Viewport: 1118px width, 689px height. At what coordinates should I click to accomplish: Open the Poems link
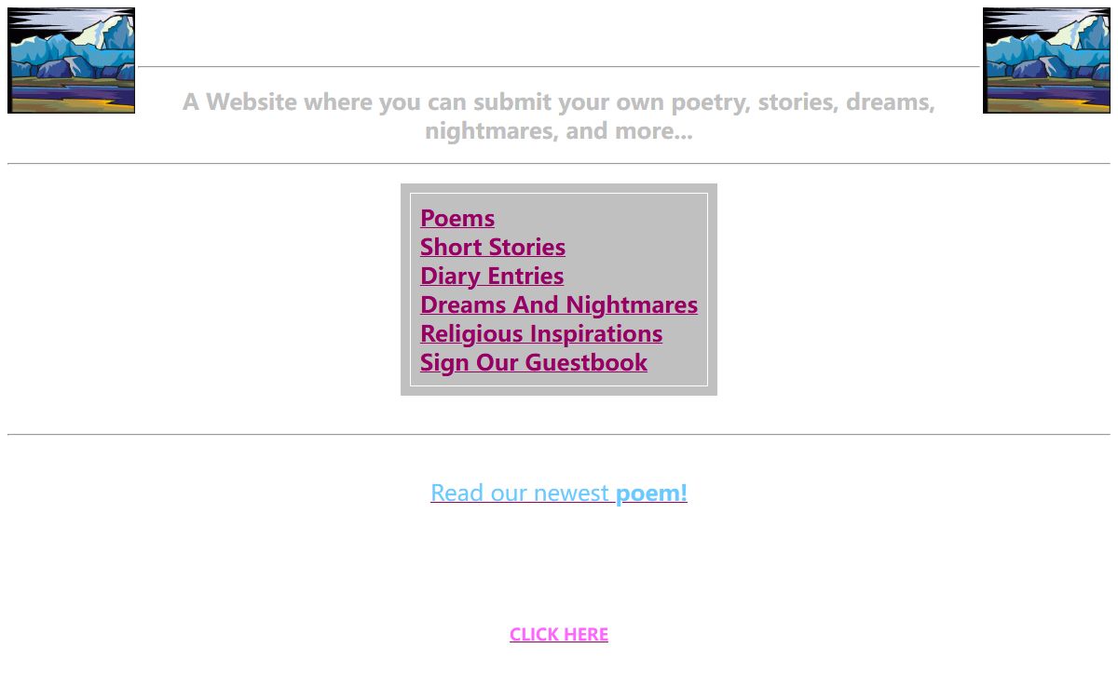[457, 218]
